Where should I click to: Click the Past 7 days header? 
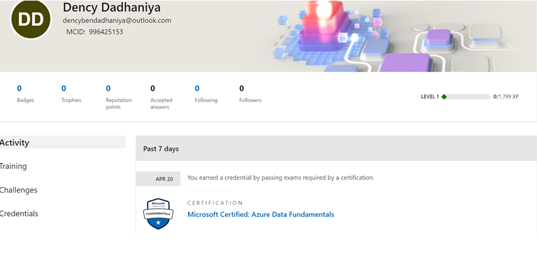point(337,149)
